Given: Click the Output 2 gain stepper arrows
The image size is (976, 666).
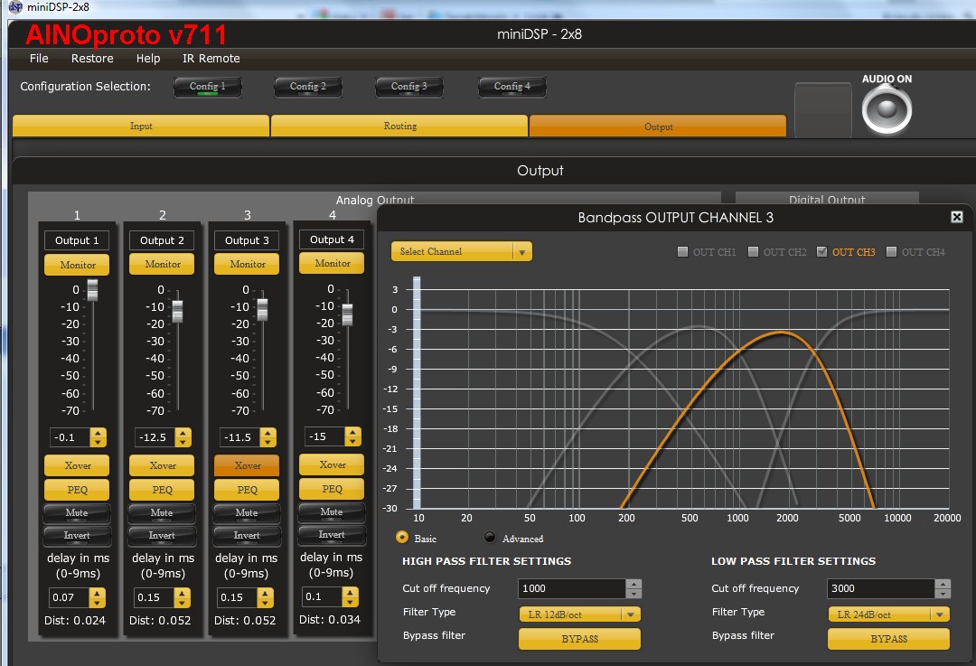Looking at the screenshot, I should tap(183, 437).
